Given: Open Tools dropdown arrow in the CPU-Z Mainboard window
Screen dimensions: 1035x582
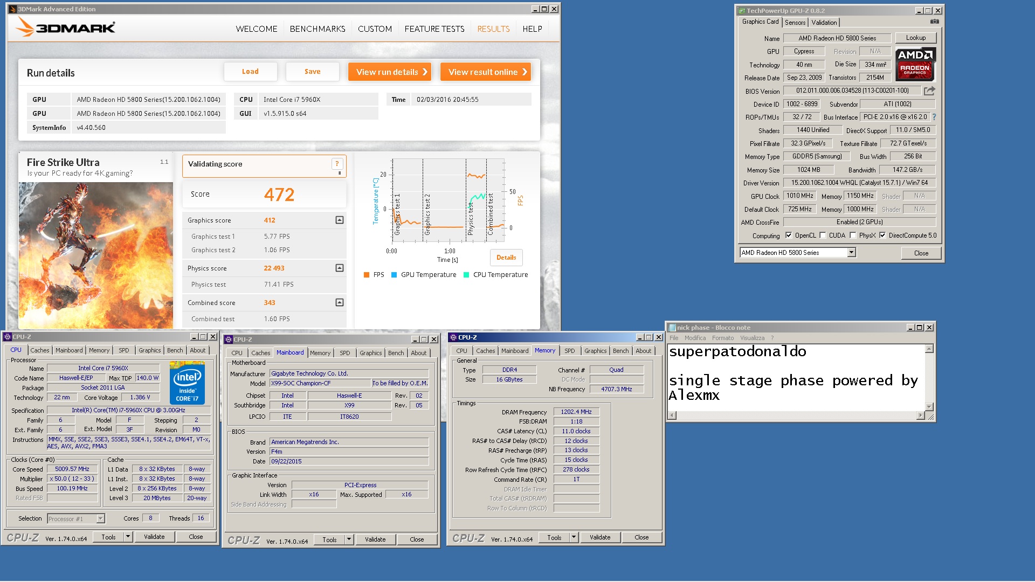Looking at the screenshot, I should 349,539.
